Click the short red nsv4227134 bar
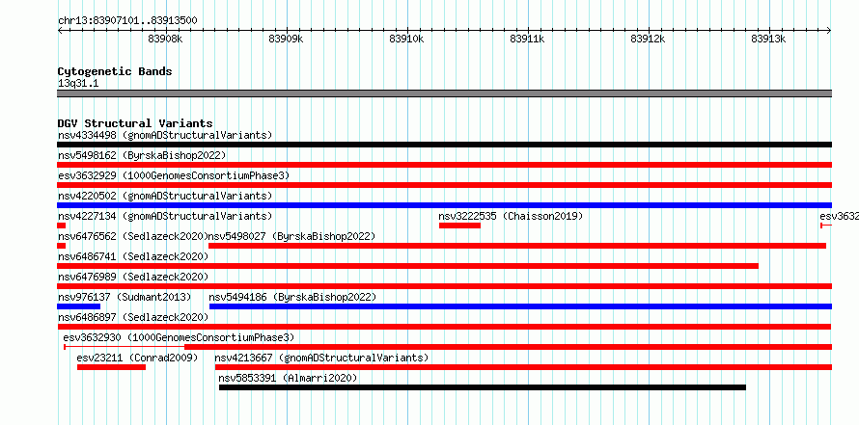 click(62, 226)
